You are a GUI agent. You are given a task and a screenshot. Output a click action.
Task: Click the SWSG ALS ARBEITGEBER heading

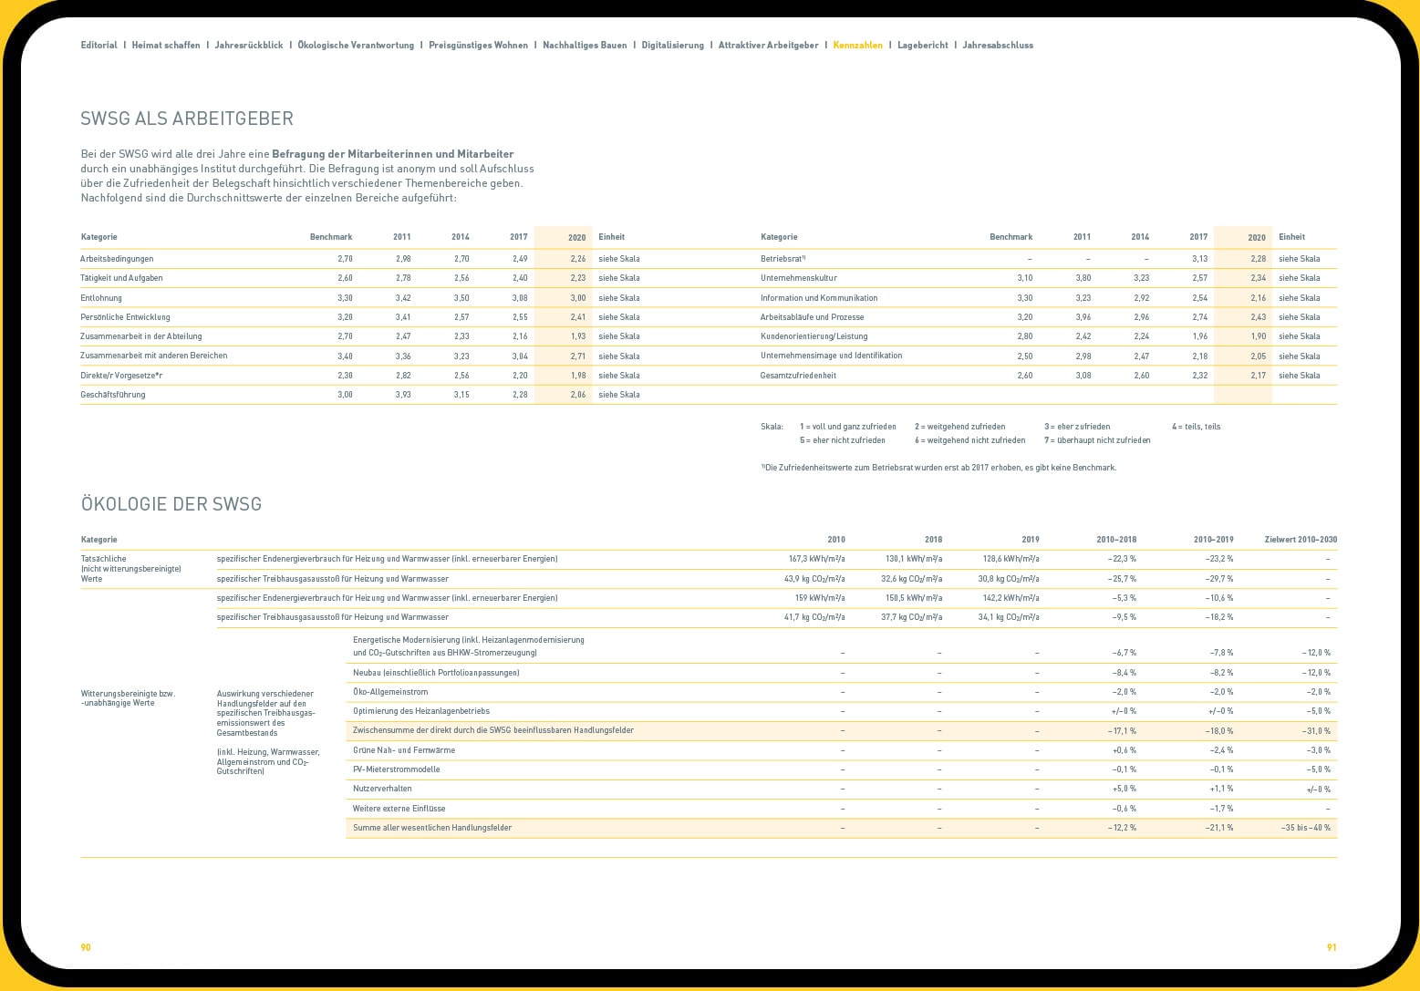tap(187, 119)
